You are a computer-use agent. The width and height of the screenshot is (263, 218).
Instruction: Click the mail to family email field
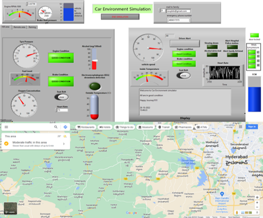[x=178, y=11]
